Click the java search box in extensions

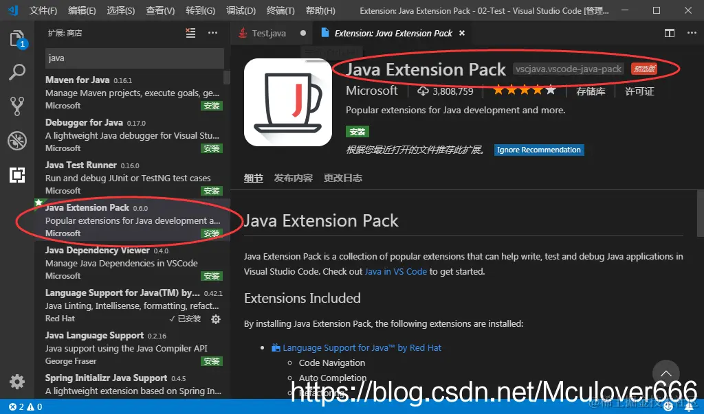pyautogui.click(x=134, y=58)
